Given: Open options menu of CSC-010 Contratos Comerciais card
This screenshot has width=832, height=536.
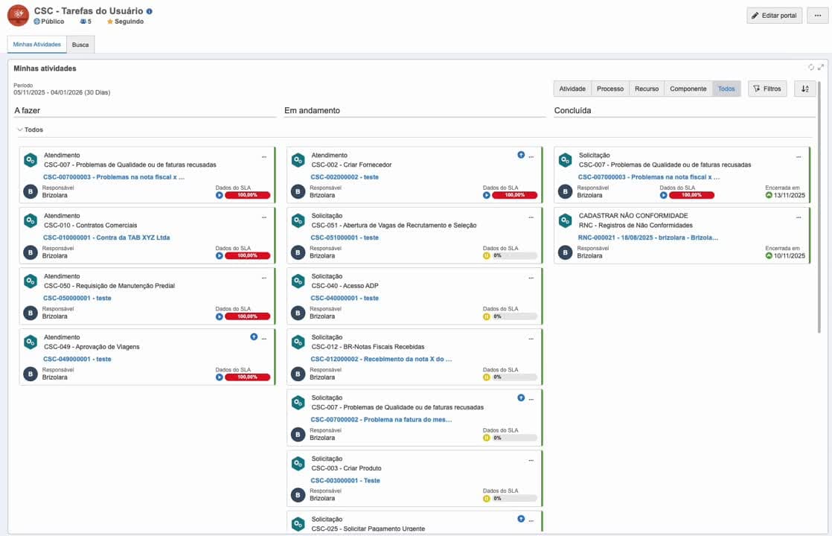Looking at the screenshot, I should click(263, 217).
